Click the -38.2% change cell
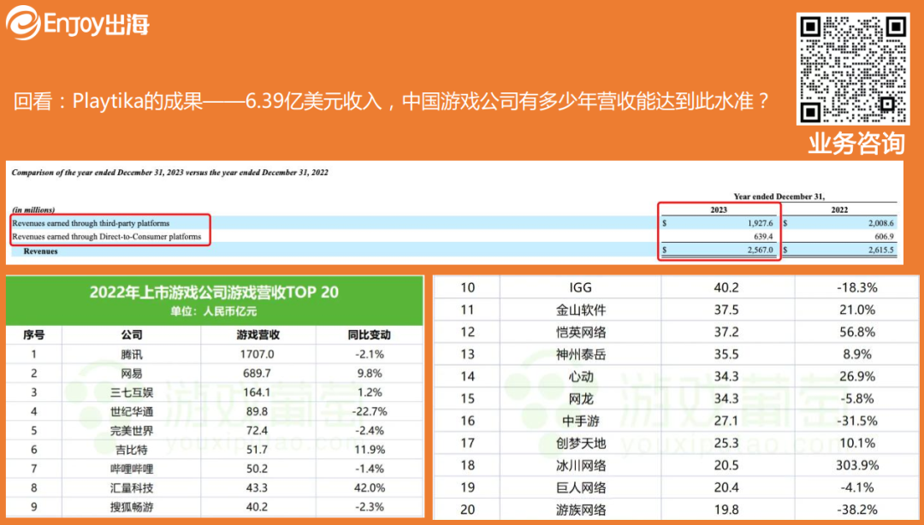 coord(856,510)
